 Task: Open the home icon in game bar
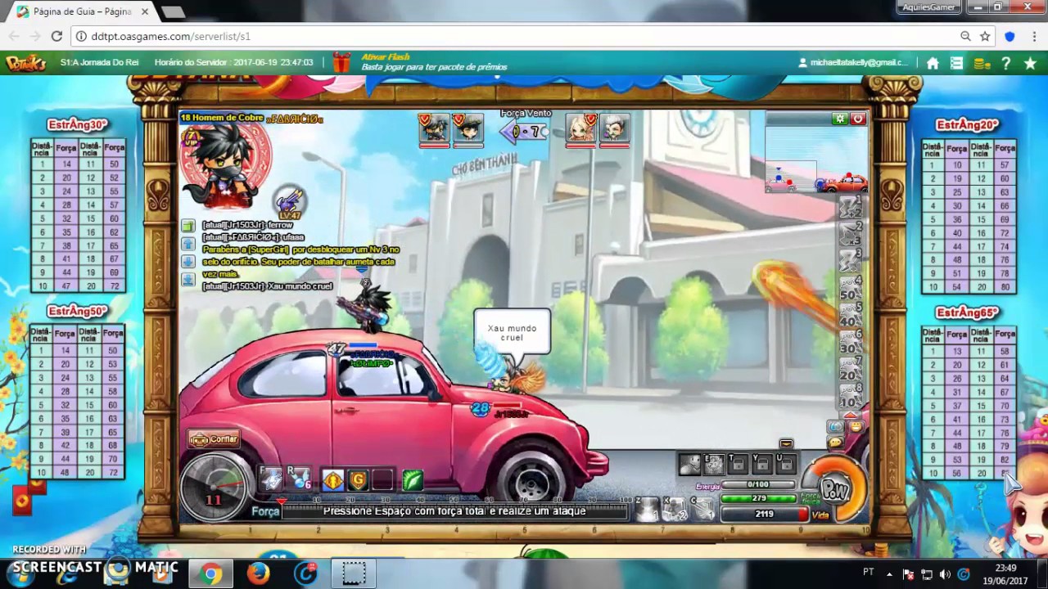tap(933, 63)
